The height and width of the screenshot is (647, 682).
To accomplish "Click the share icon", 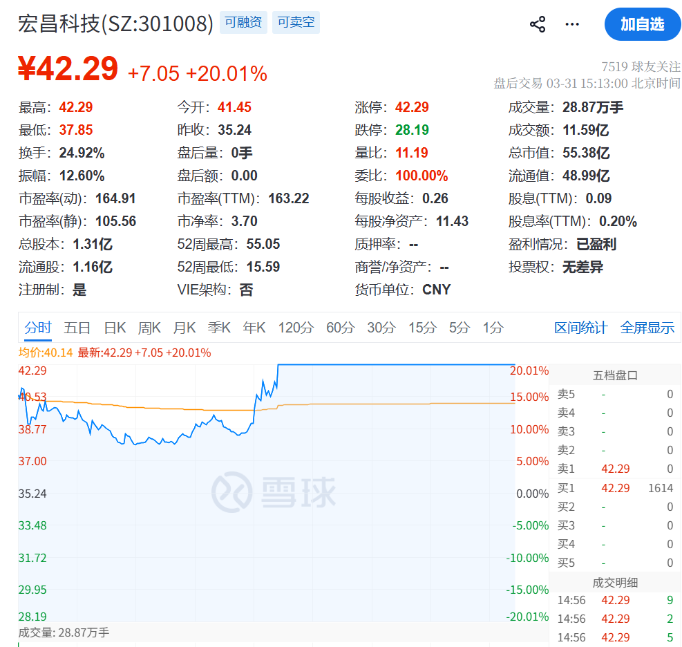I will point(536,23).
